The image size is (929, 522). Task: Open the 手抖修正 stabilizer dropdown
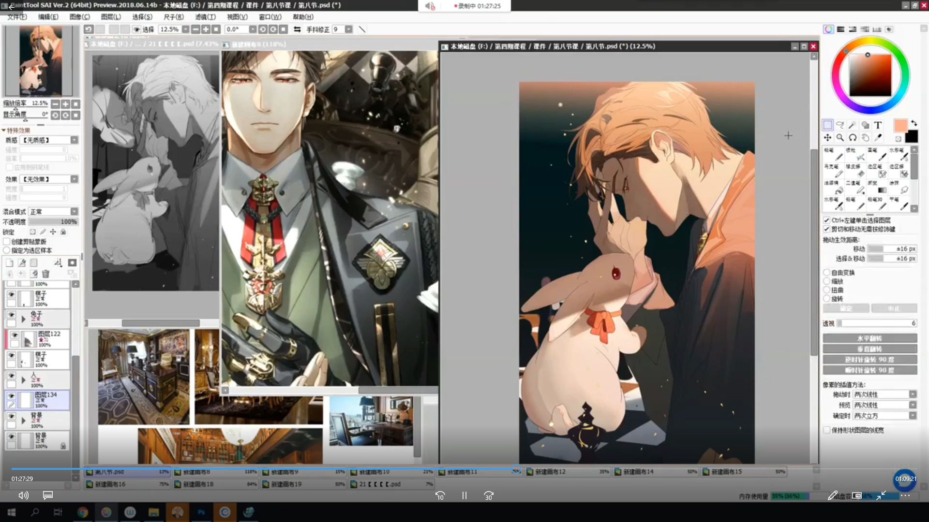(x=348, y=29)
